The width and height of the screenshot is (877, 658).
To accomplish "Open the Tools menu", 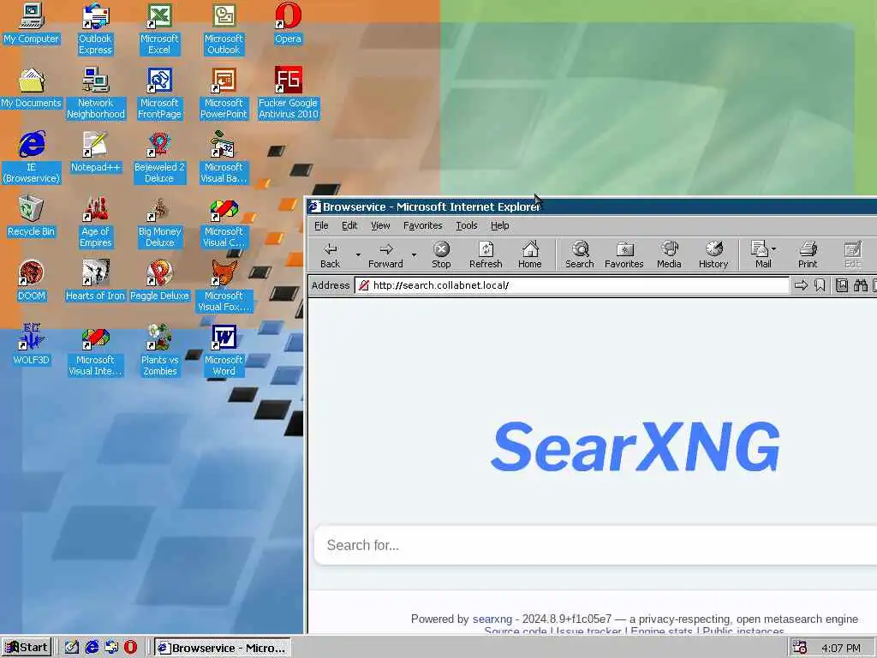I will click(x=467, y=225).
